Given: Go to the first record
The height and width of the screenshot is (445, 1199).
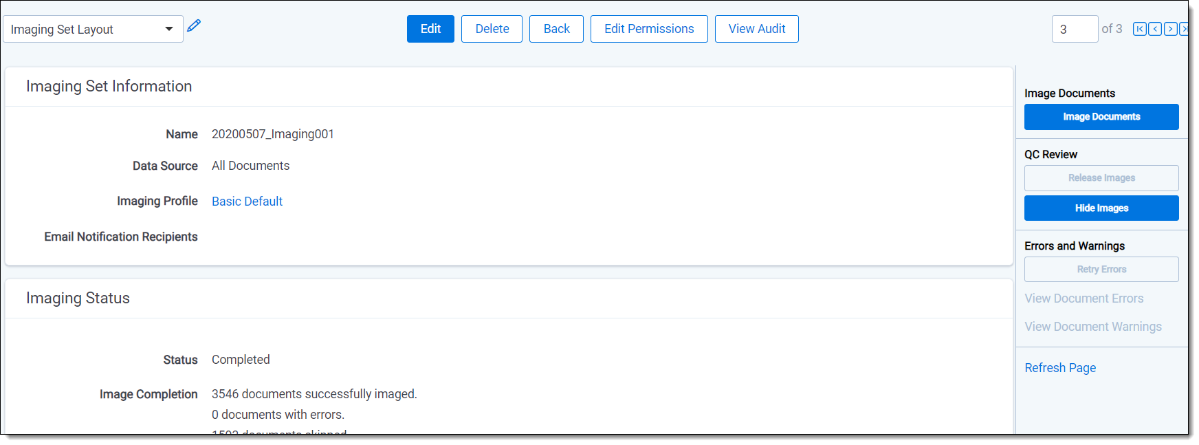Looking at the screenshot, I should click(1139, 29).
